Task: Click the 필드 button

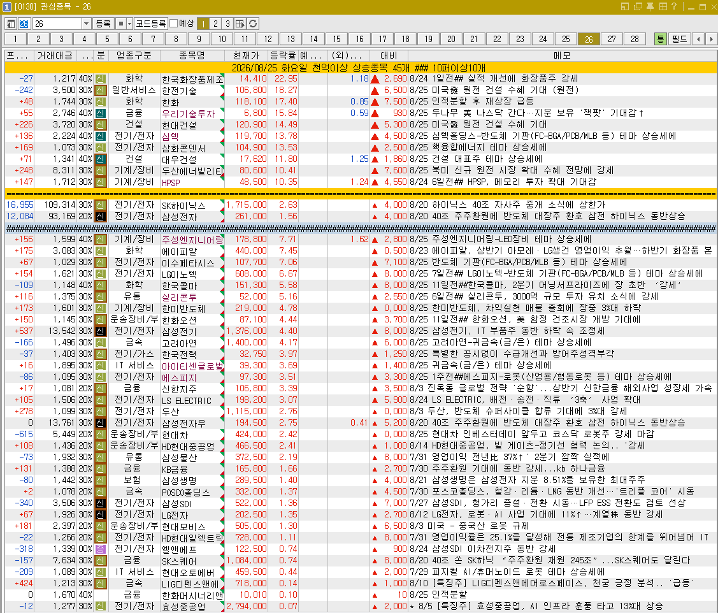Action: tap(679, 39)
